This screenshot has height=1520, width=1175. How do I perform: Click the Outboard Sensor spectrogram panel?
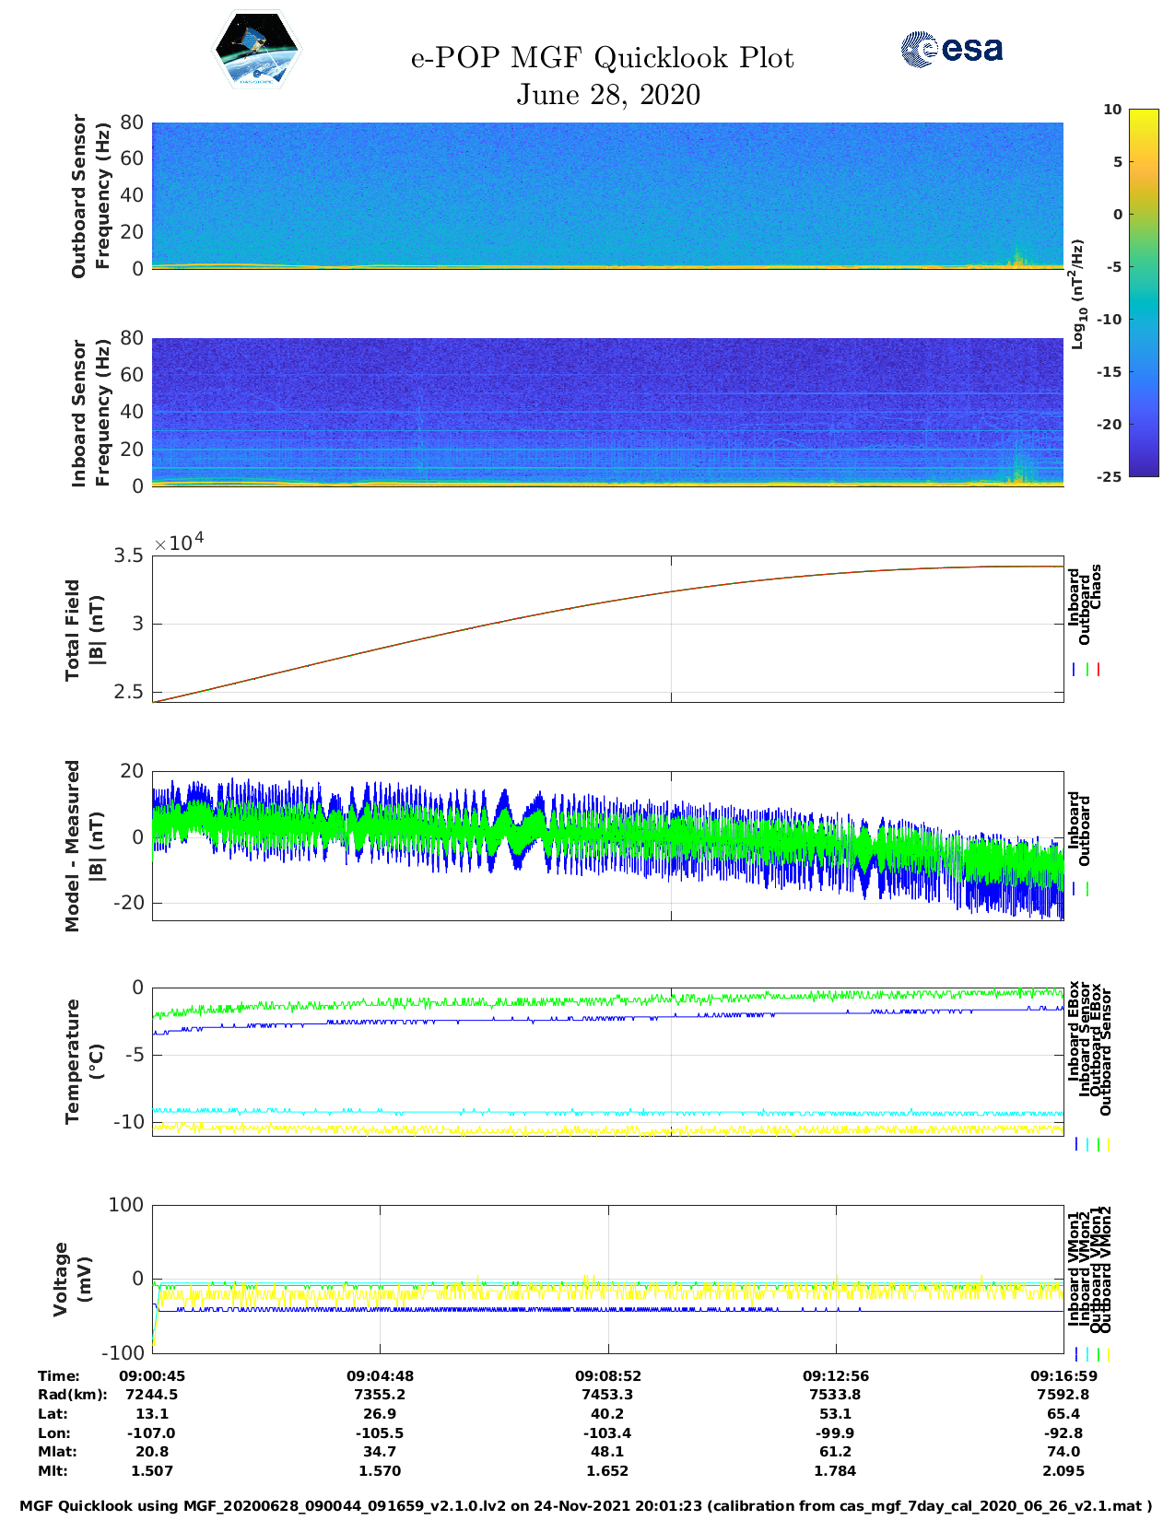[607, 194]
